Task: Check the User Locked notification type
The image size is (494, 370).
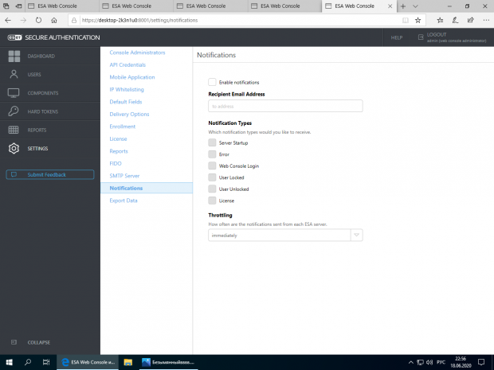Action: 212,177
